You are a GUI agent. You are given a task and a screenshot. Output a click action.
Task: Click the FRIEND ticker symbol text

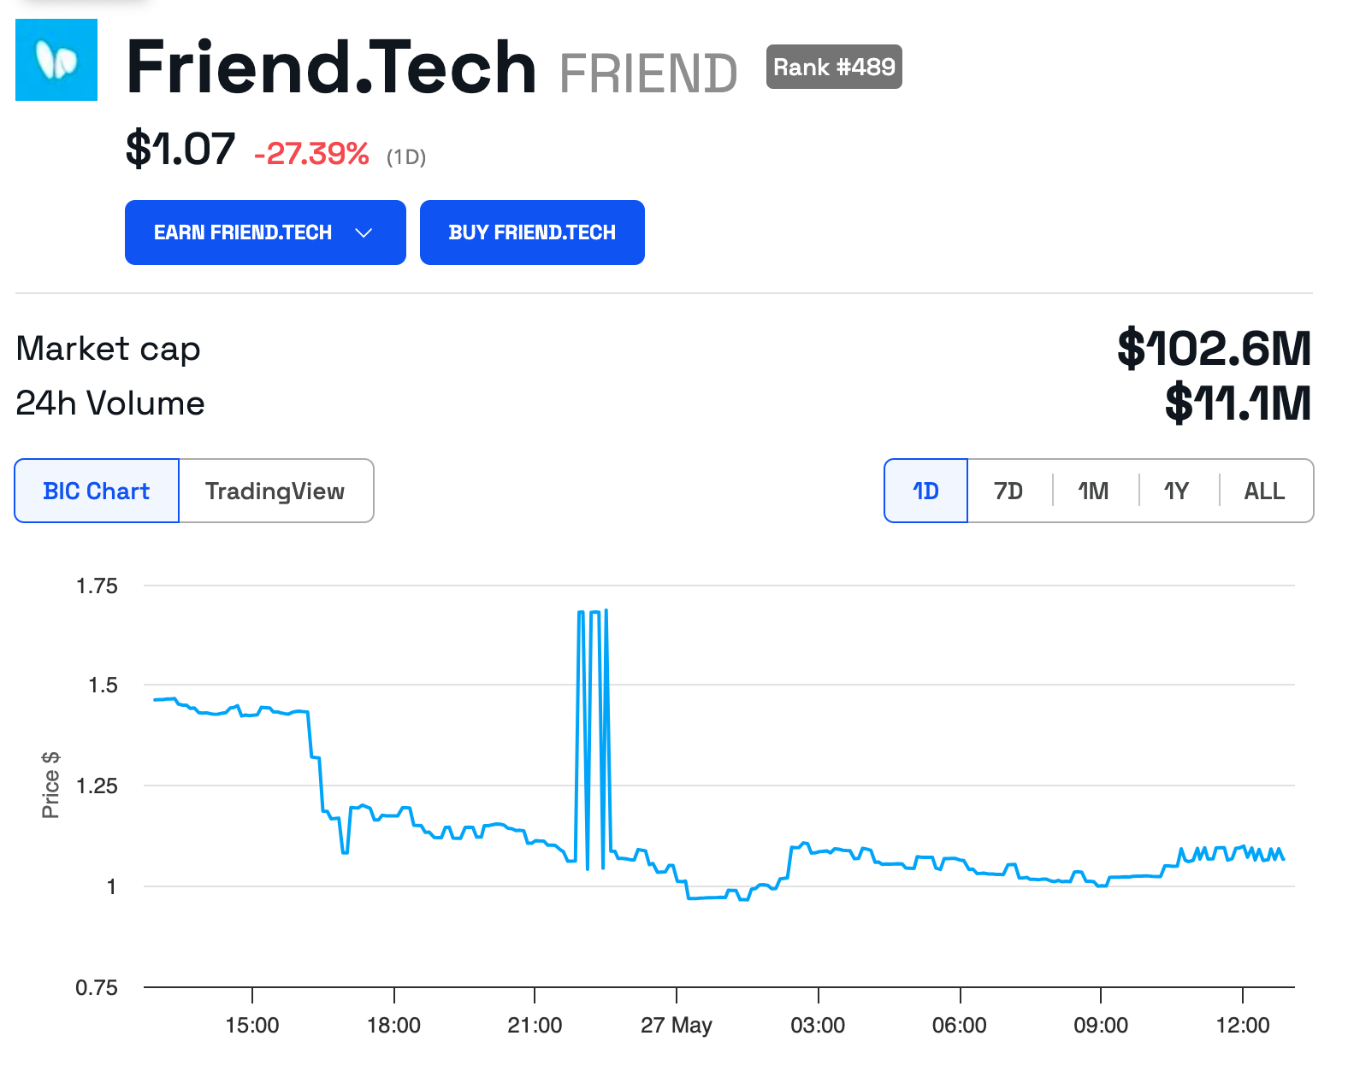[x=648, y=74]
